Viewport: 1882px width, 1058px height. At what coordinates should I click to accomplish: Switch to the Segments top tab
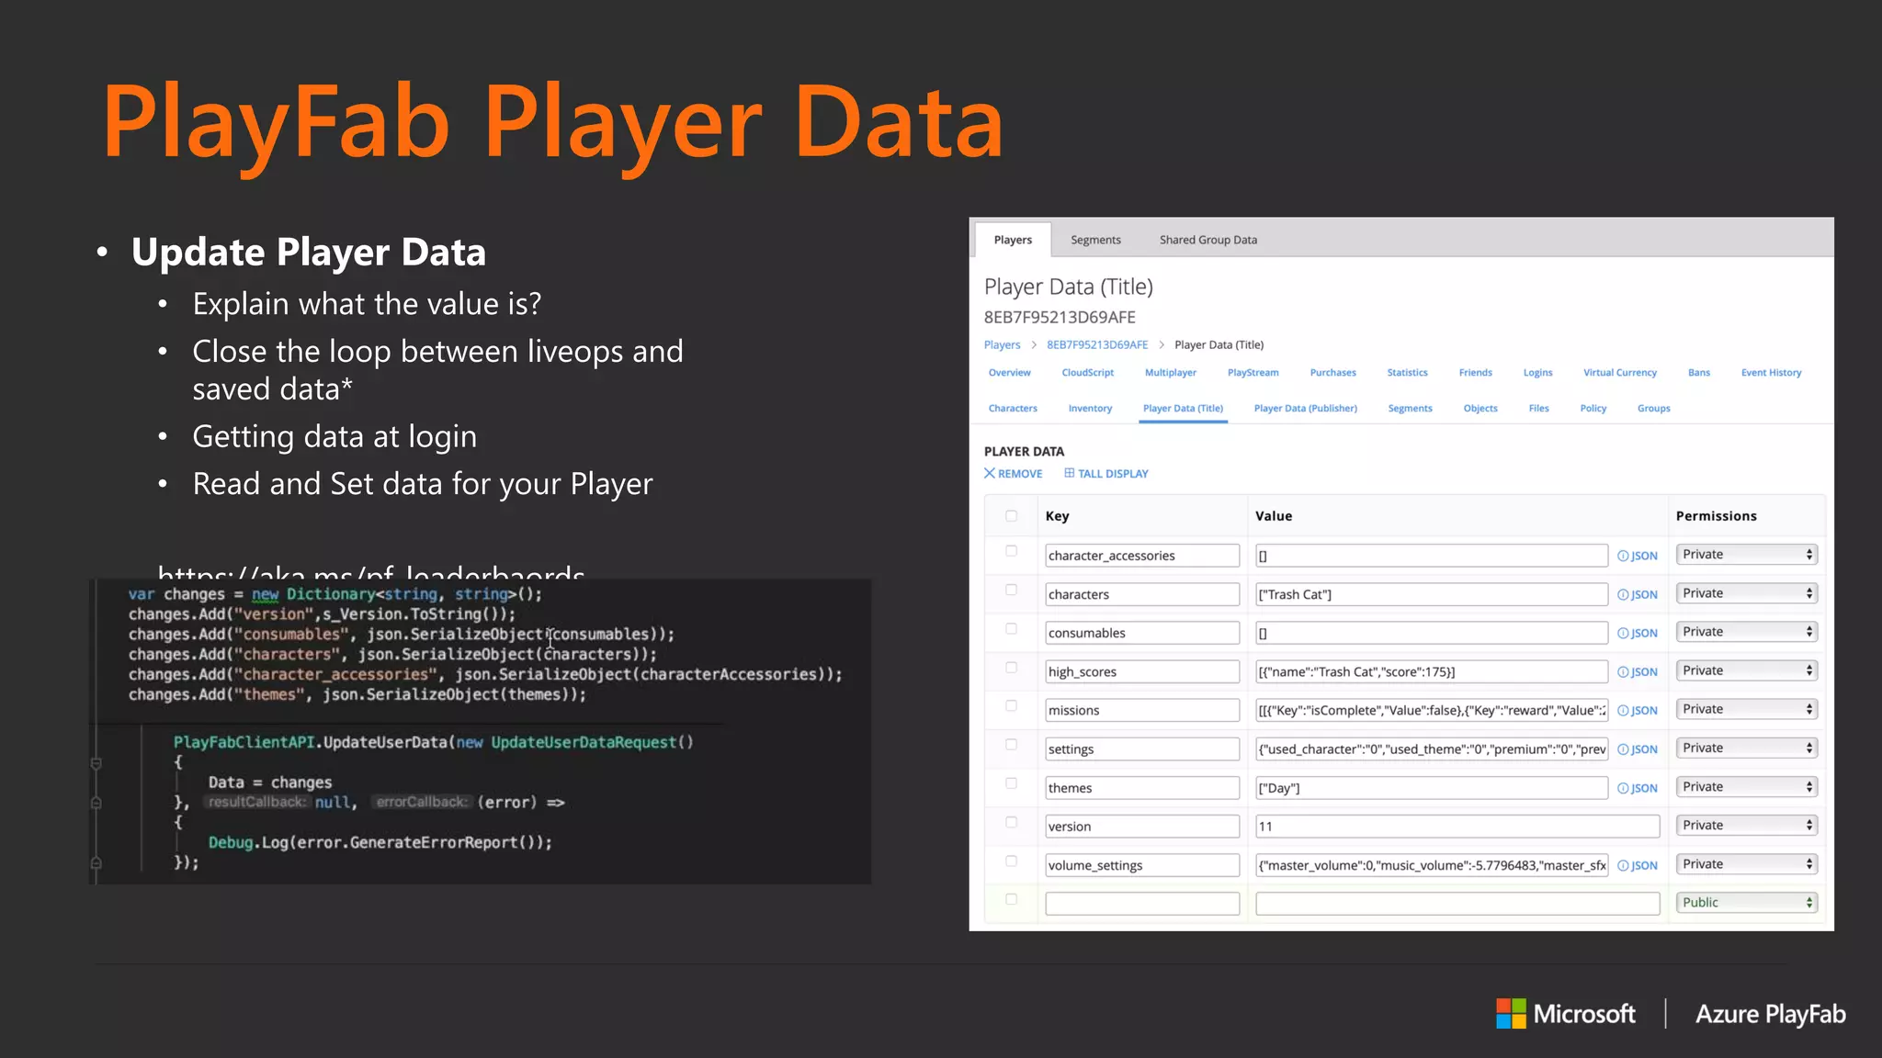tap(1095, 240)
